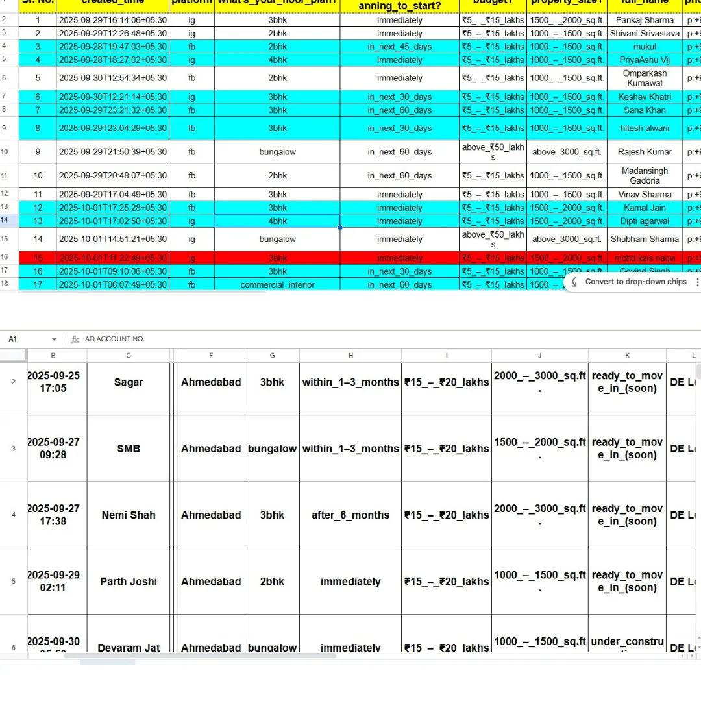Click the Parth Joshi name cell
The width and height of the screenshot is (701, 701).
click(x=129, y=582)
